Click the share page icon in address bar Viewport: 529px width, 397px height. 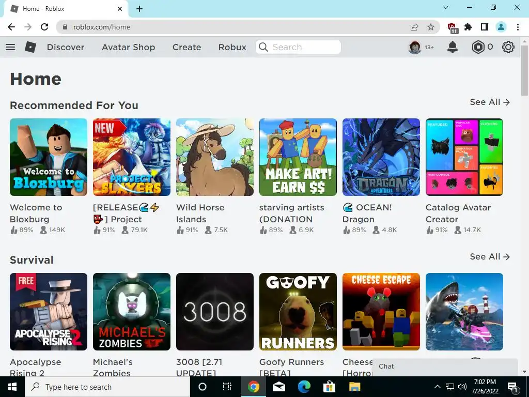414,27
